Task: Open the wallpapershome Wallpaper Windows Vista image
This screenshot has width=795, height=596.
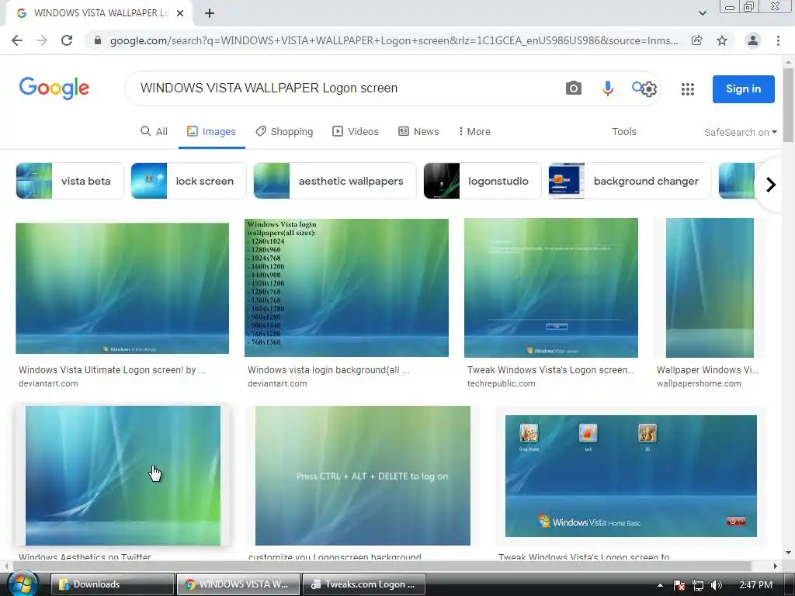Action: click(710, 288)
